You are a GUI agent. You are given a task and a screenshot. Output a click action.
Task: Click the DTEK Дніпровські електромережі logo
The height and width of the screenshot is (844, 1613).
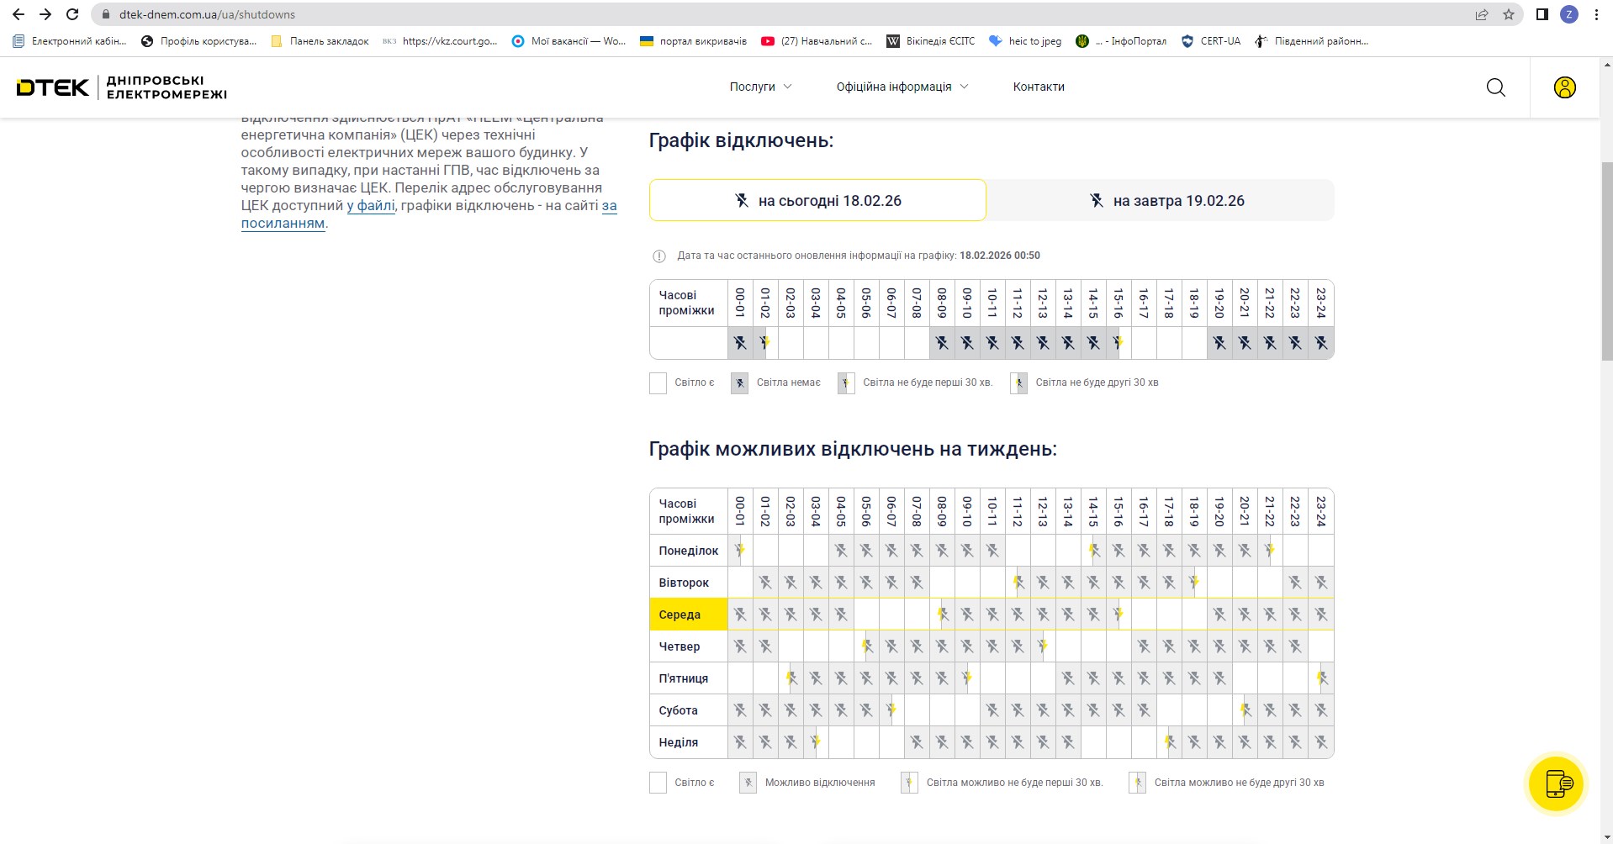tap(122, 87)
